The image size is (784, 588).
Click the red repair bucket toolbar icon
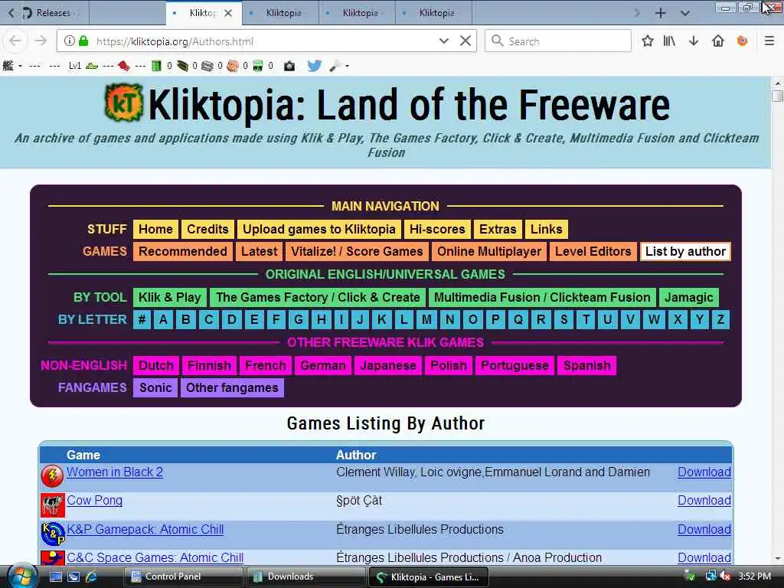[x=124, y=66]
